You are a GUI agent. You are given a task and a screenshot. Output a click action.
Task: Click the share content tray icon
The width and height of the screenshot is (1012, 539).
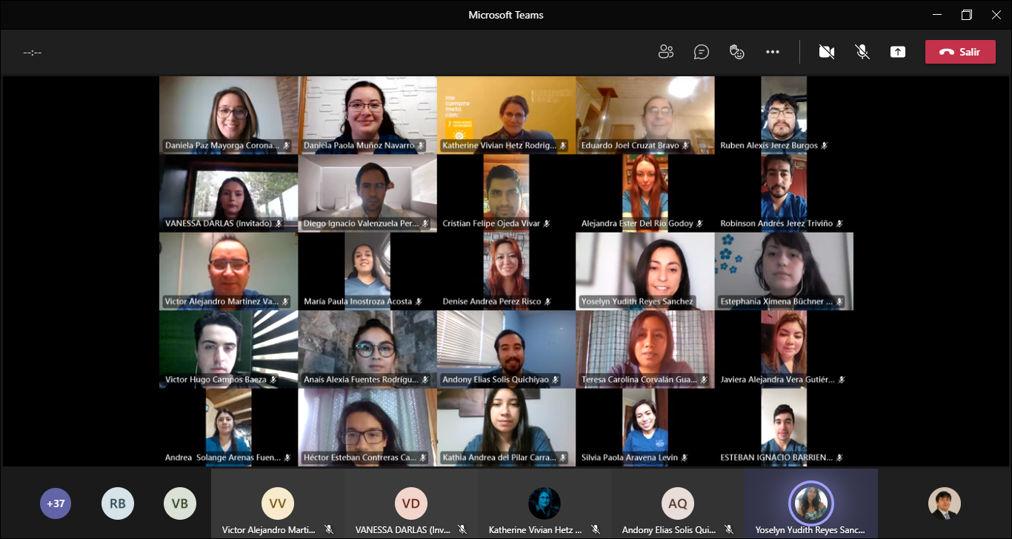(898, 52)
